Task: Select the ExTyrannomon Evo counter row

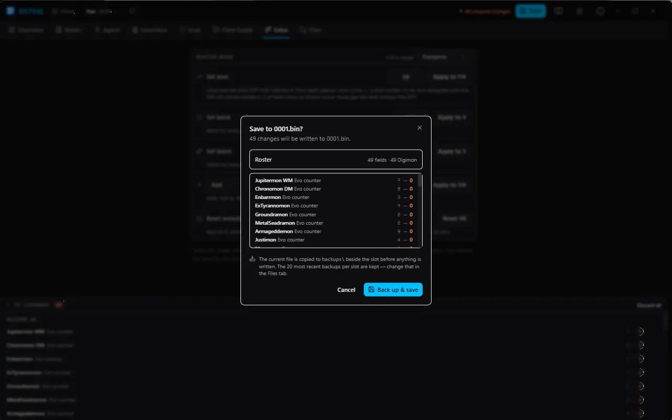Action: (x=334, y=206)
